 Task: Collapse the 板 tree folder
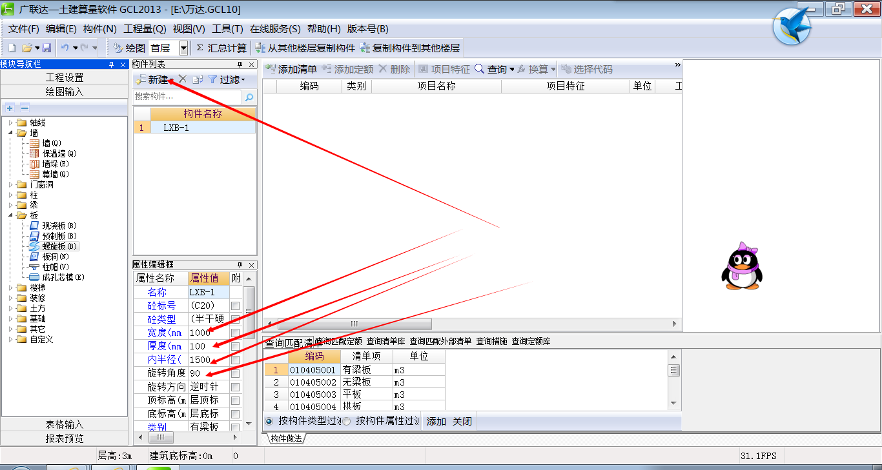point(10,215)
